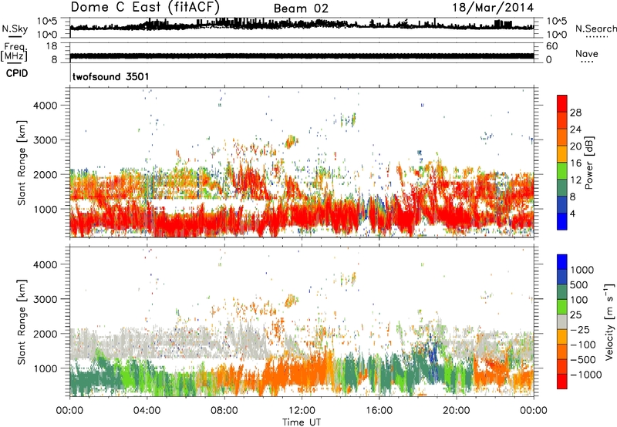617x427 pixels.
Task: Click the 'Freq. [MHz]' axis label
Action: (x=14, y=52)
